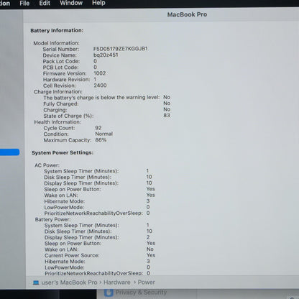
Task: Click the "Charge Information:" subheading
Action: (x=58, y=92)
